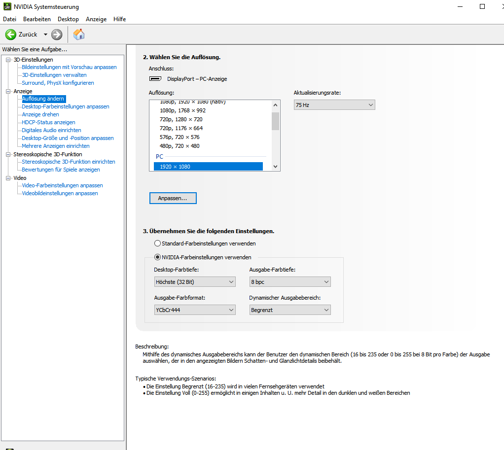Click the NVIDIA Systemsteuerung title bar icon
Viewport: 504px width, 450px height.
pyautogui.click(x=7, y=6)
